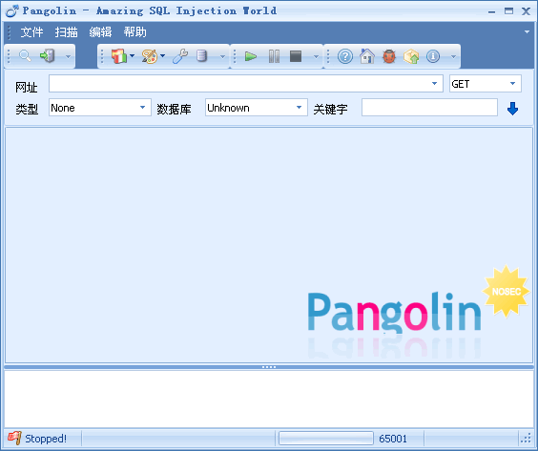Open overflow arrow after database icon

(x=222, y=56)
